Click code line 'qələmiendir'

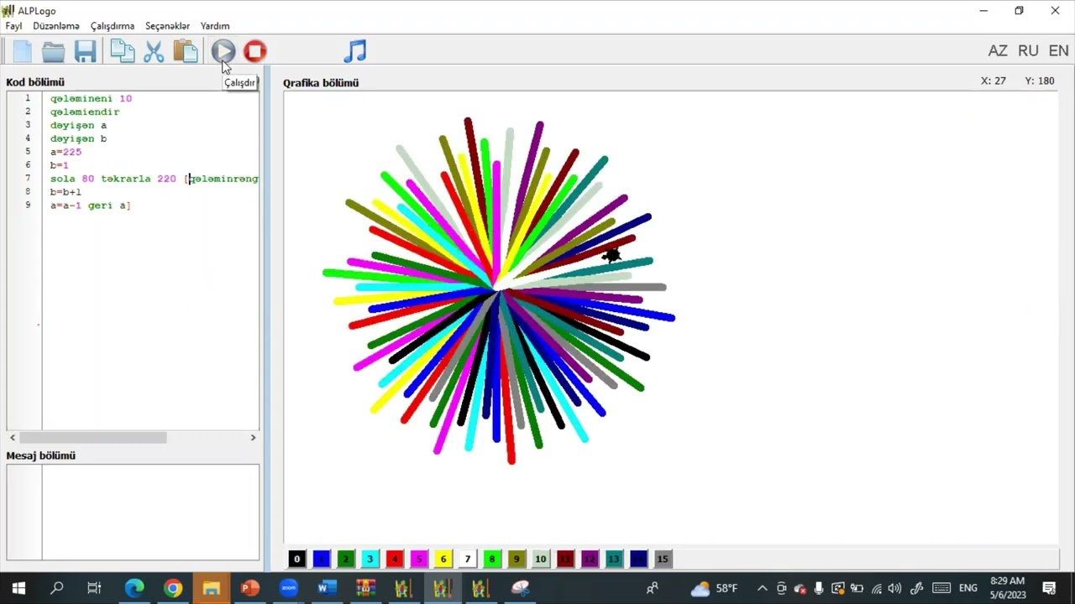[85, 112]
